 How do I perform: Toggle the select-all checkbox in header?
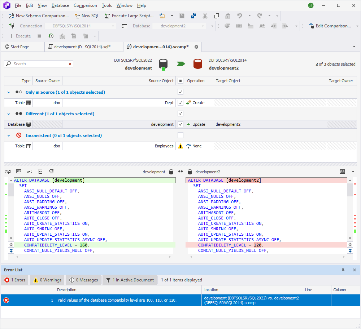pyautogui.click(x=180, y=81)
